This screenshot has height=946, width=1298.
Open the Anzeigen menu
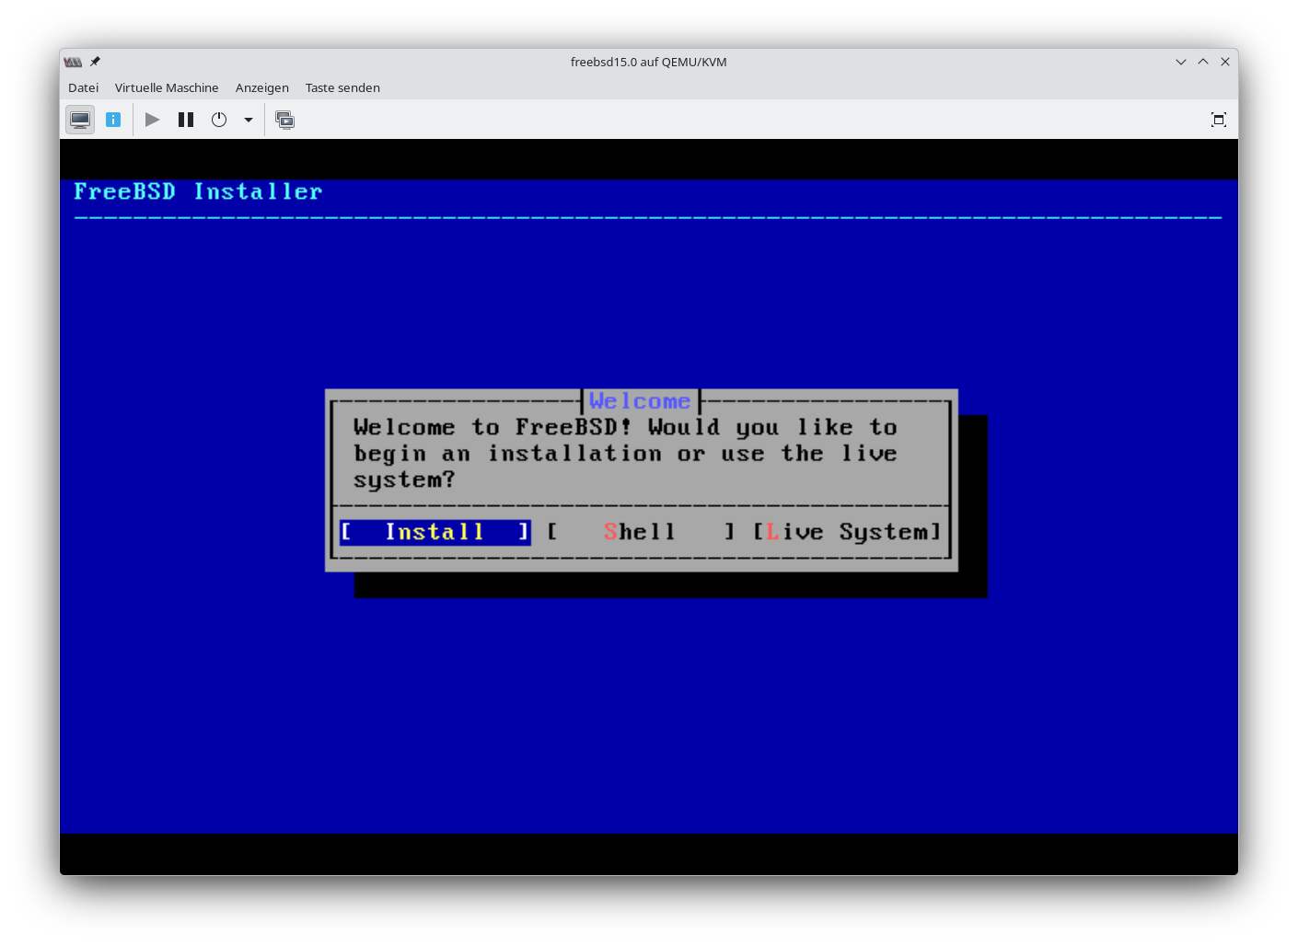[261, 87]
